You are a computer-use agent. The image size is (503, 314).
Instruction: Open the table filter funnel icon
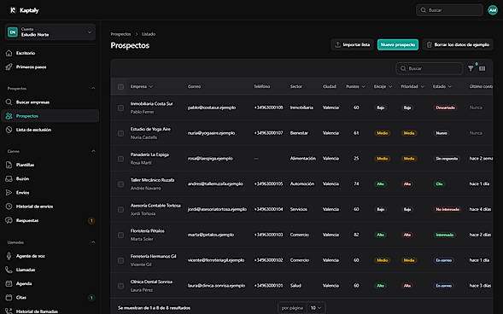pos(471,68)
